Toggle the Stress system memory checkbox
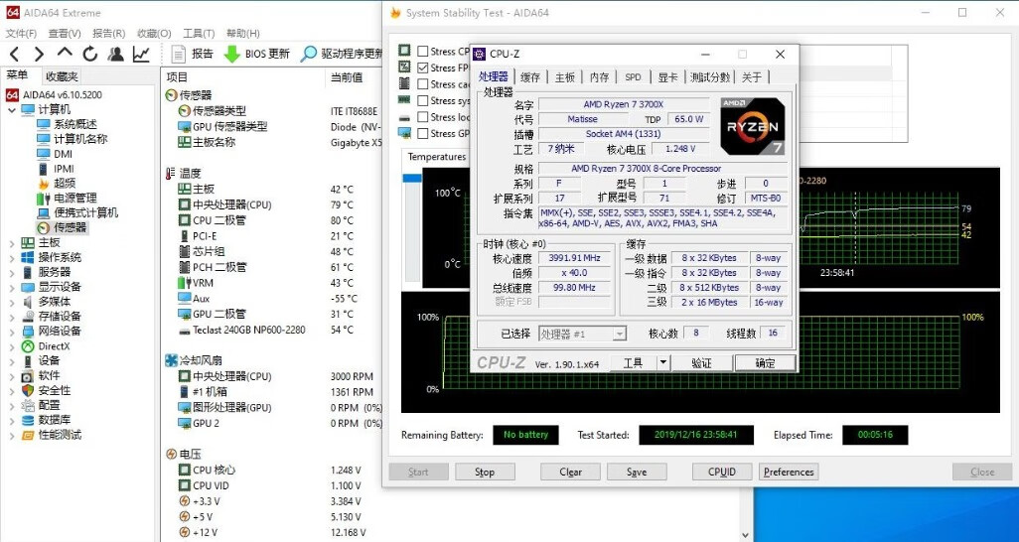Viewport: 1019px width, 542px height. pos(423,100)
